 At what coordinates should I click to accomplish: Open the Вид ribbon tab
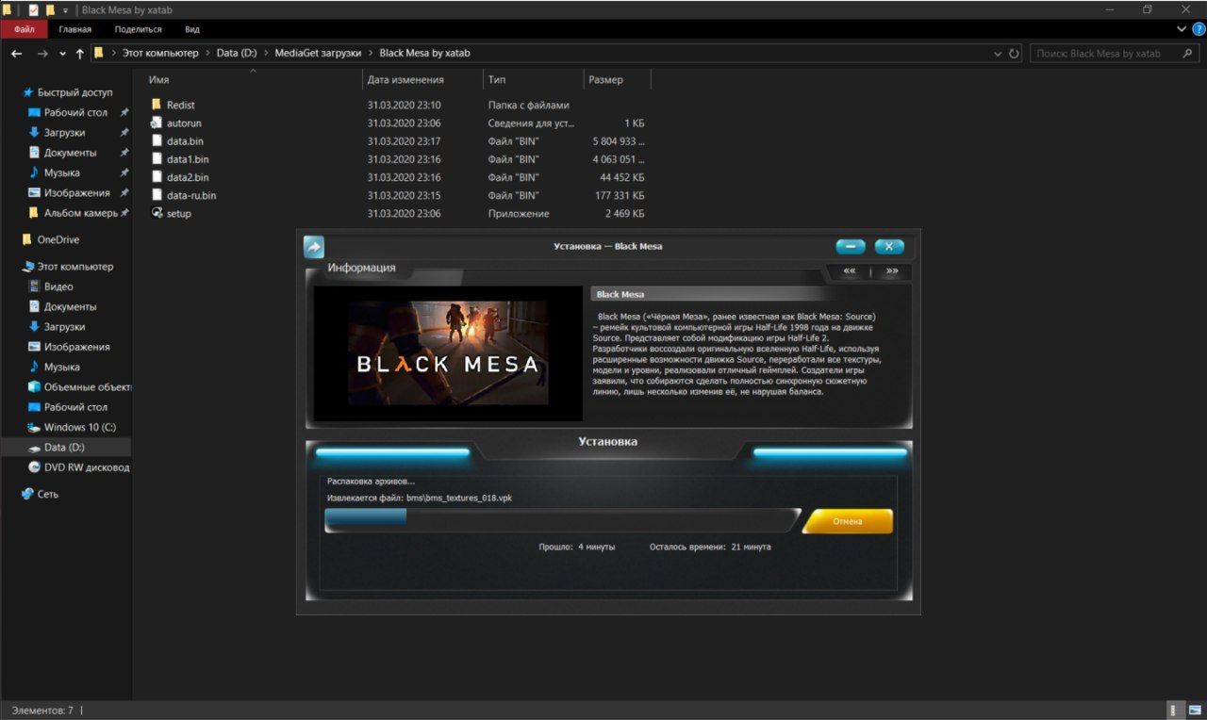point(192,29)
